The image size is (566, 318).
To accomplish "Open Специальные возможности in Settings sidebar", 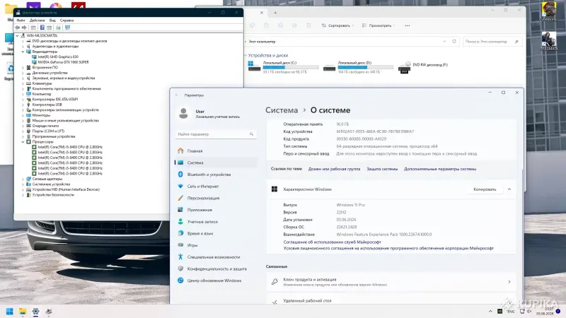I will pos(216,257).
